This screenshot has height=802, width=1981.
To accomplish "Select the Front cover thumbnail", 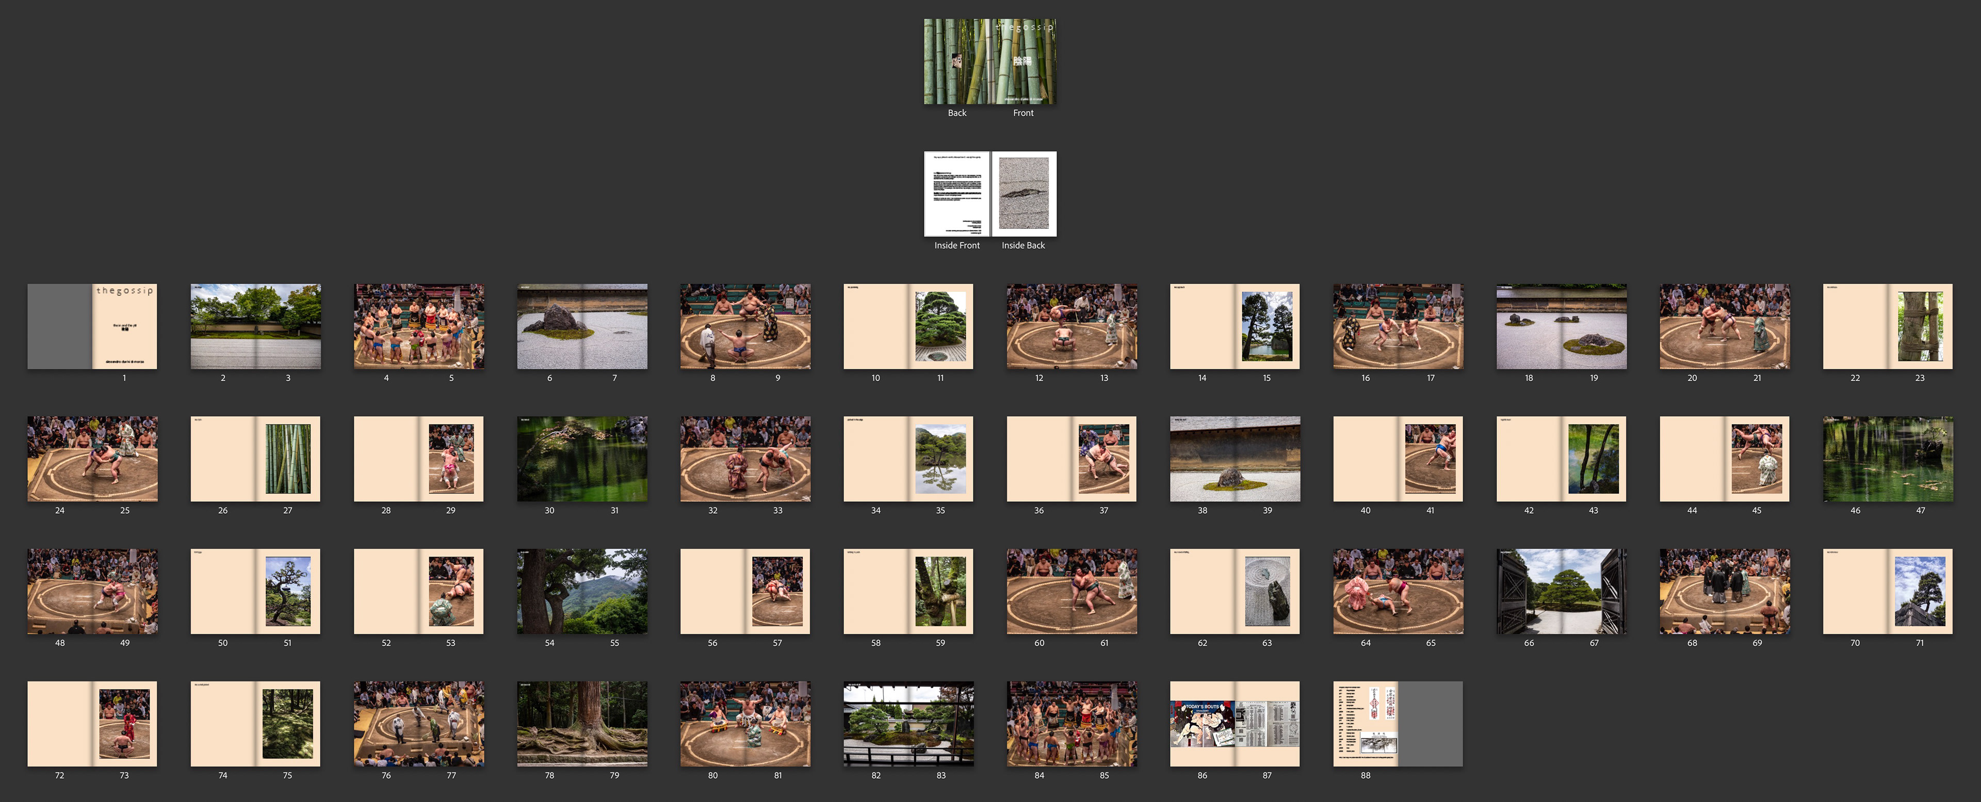I will coord(1023,61).
